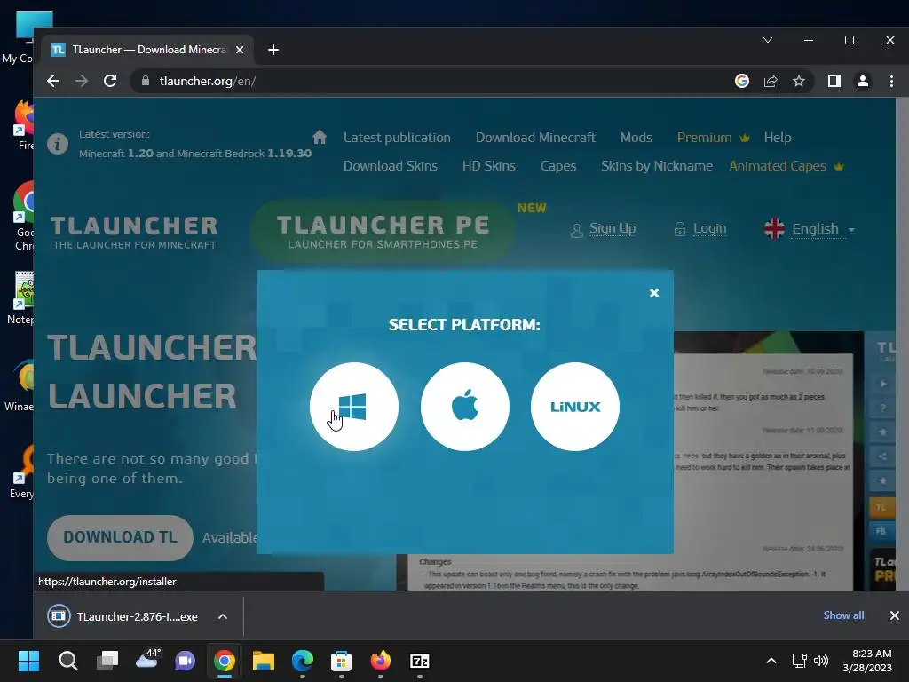The width and height of the screenshot is (909, 682).
Task: Open the TLauncher PE banner
Action: [383, 232]
